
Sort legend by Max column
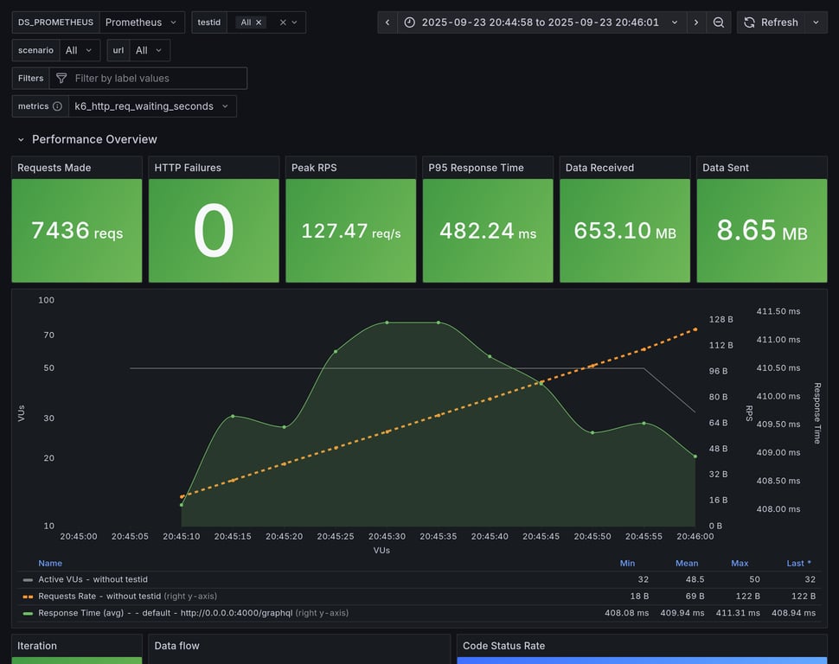pyautogui.click(x=740, y=563)
